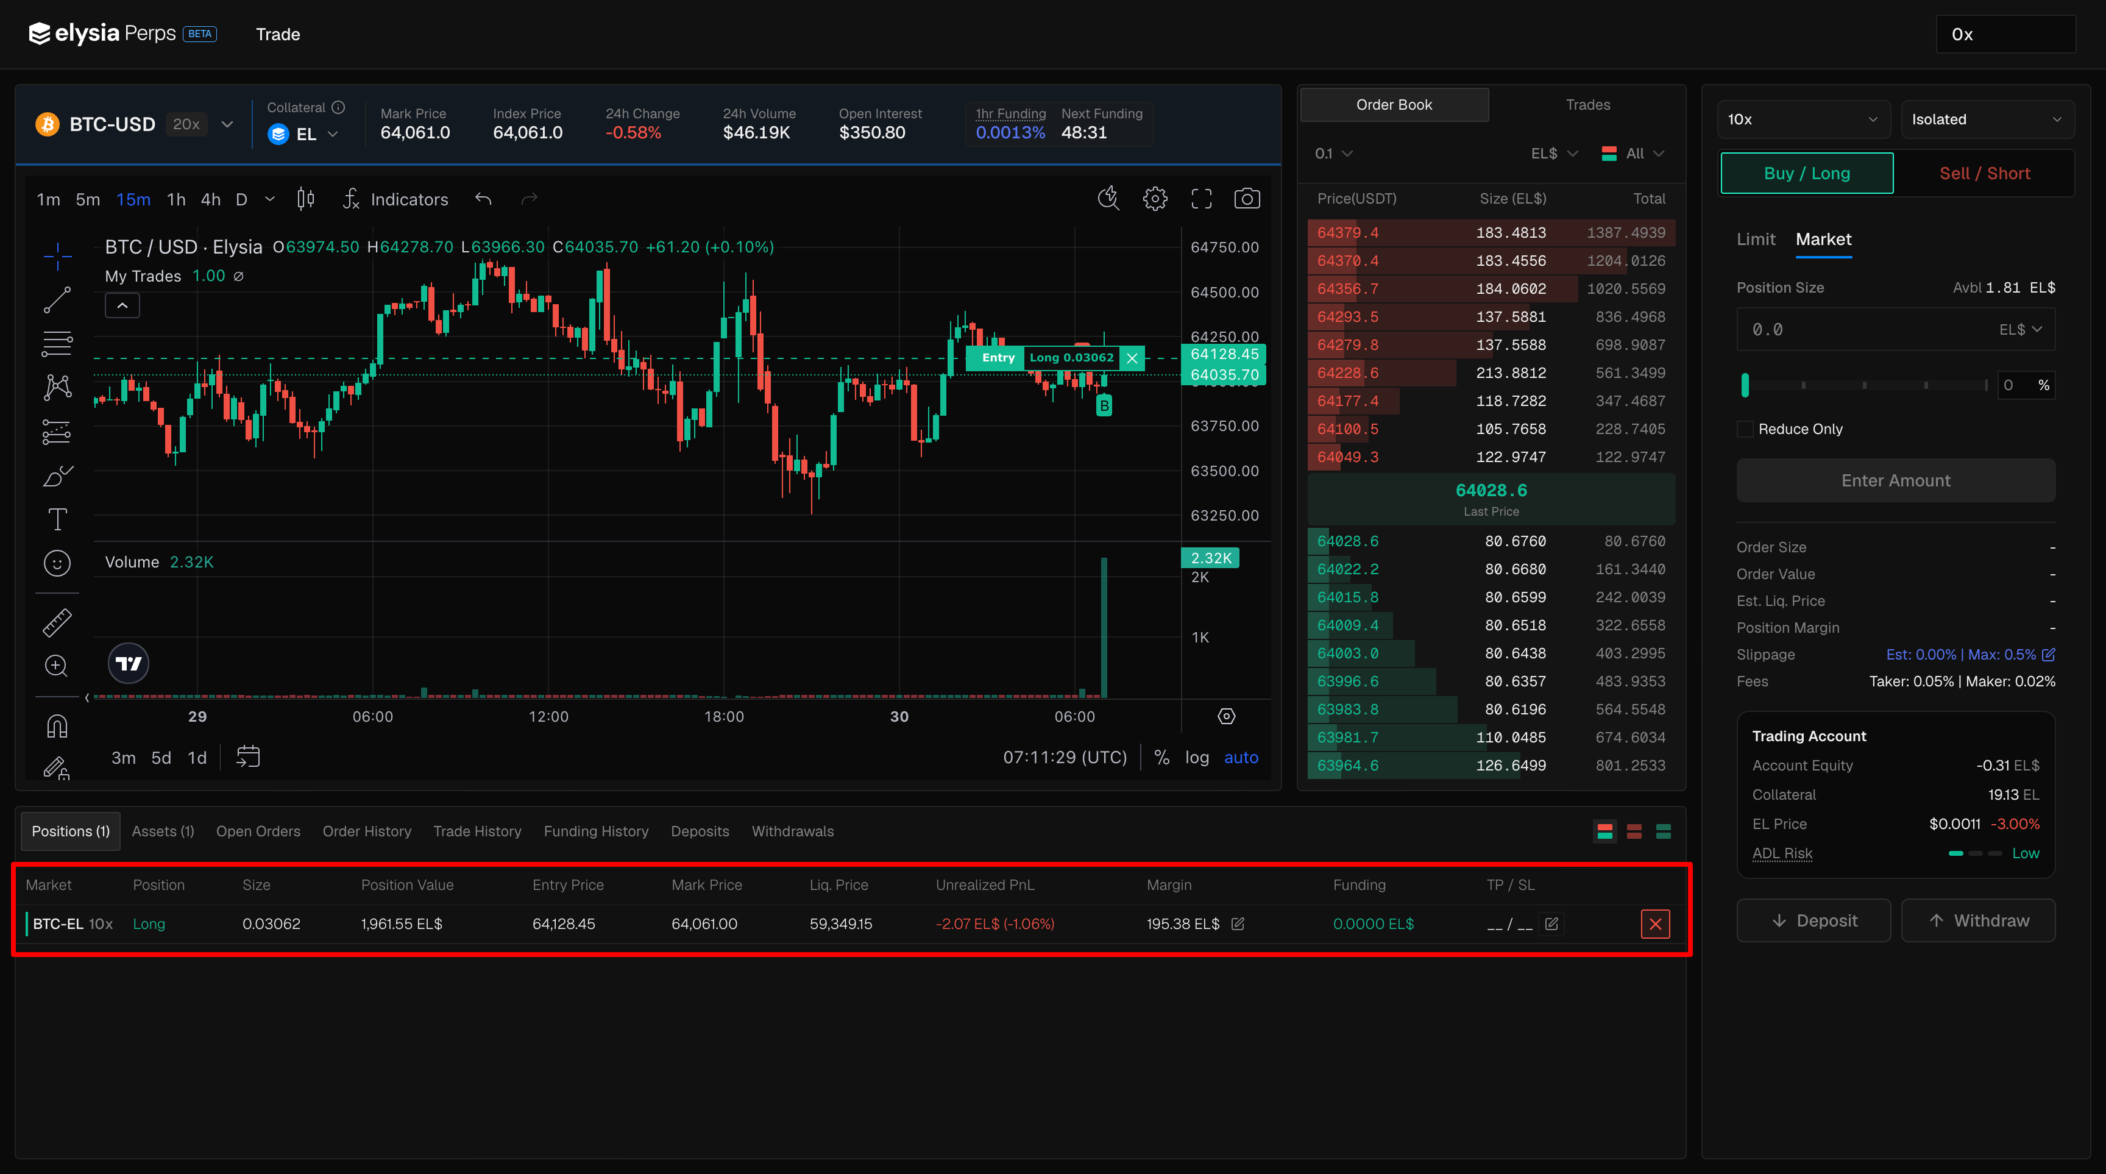Toggle magnet mode icon
Image resolution: width=2106 pixels, height=1174 pixels.
(57, 726)
